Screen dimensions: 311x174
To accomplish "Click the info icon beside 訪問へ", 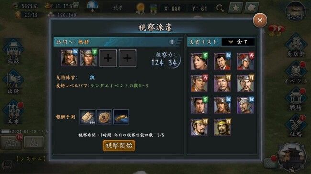I will point(172,42).
